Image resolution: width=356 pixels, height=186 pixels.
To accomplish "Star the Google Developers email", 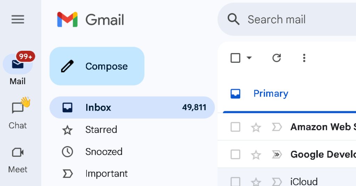I will (256, 155).
